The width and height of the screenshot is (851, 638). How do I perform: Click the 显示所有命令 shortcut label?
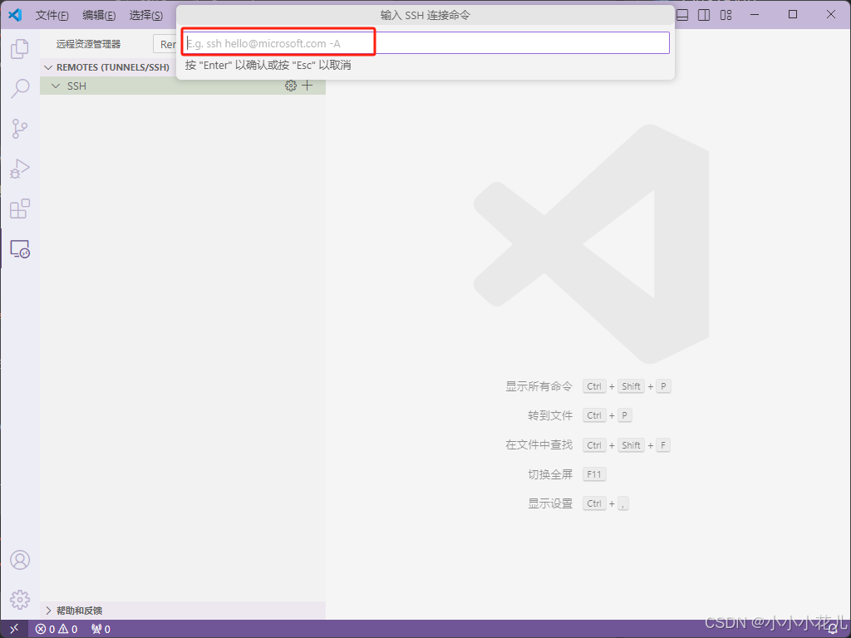tap(539, 386)
